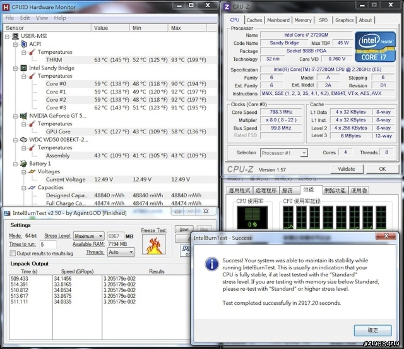Switch to the Caches tab in CPU-Z
This screenshot has width=404, height=349.
click(x=254, y=20)
